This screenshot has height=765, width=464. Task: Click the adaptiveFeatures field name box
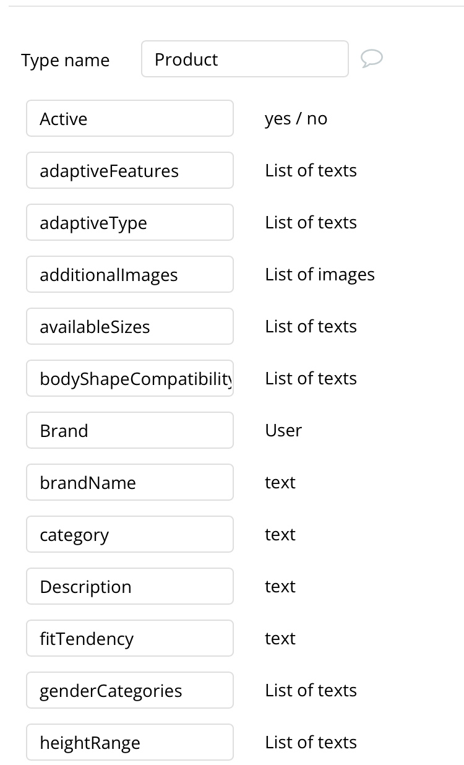130,170
